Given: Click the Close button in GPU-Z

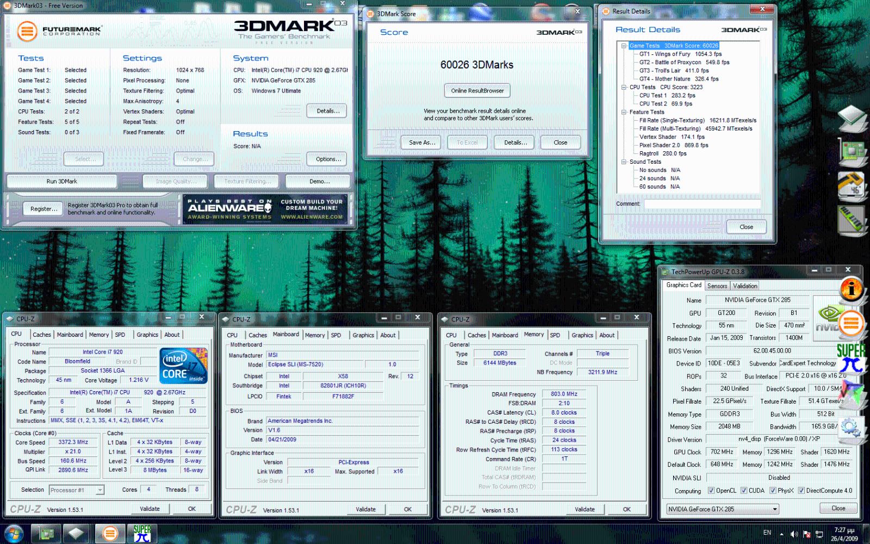Looking at the screenshot, I should [x=838, y=508].
